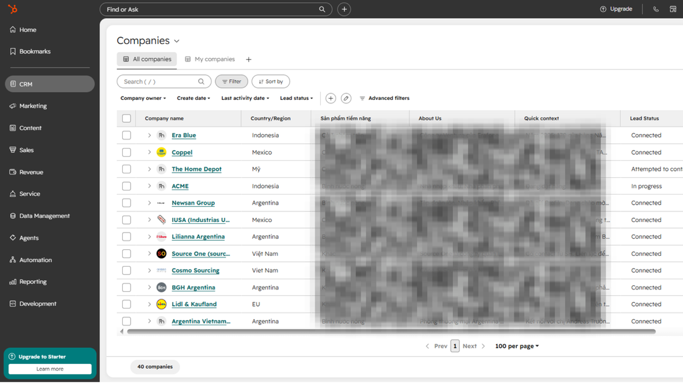Click the Find or Ask search field
Viewport: 683px width, 384px height.
point(215,9)
